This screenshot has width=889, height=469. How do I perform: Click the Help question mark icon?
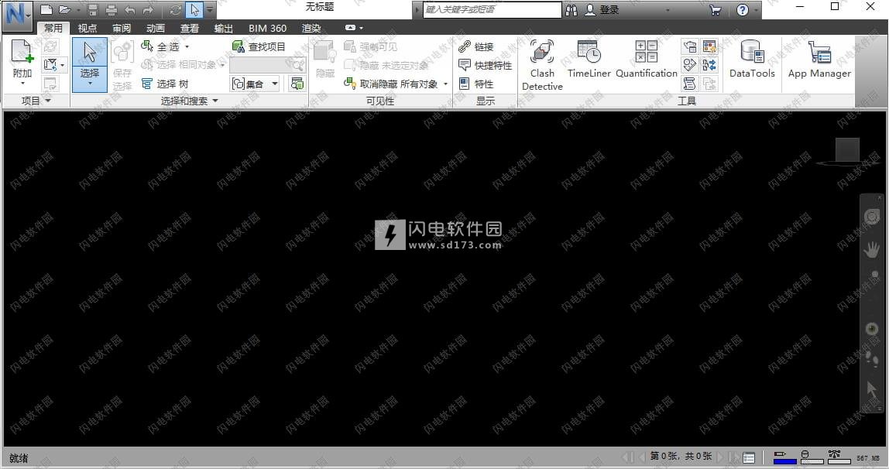742,9
